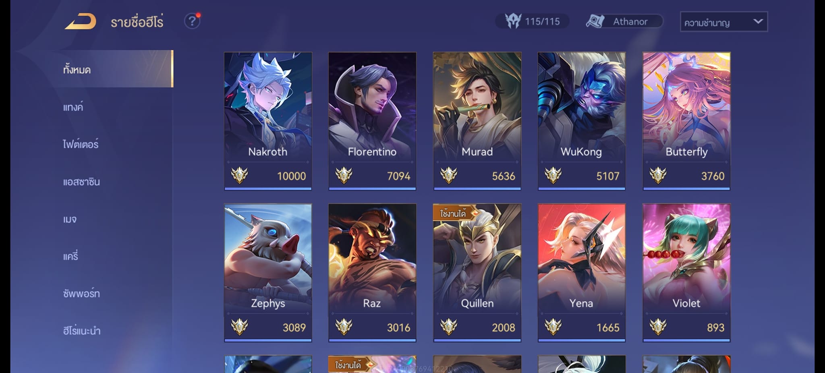Image resolution: width=825 pixels, height=373 pixels.
Task: Open the Murad hero card
Action: [477, 121]
